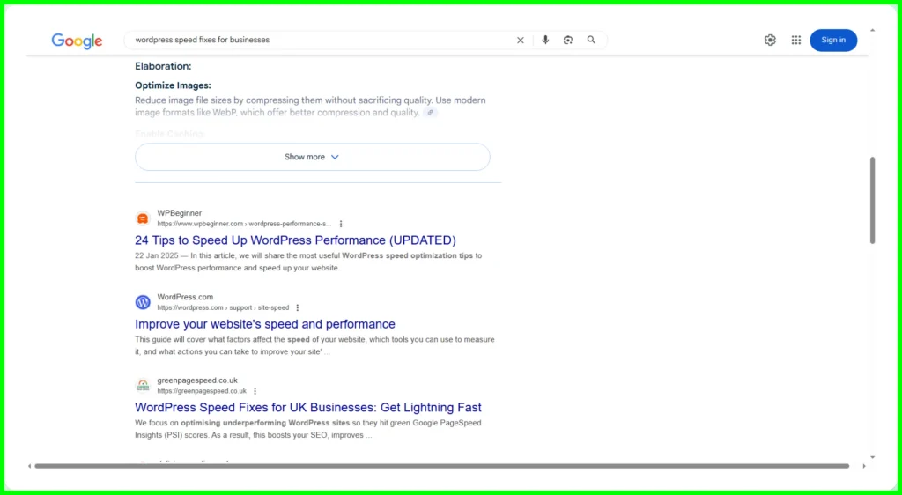The image size is (902, 495).
Task: Click the Optimize Images heading
Action: pos(174,85)
